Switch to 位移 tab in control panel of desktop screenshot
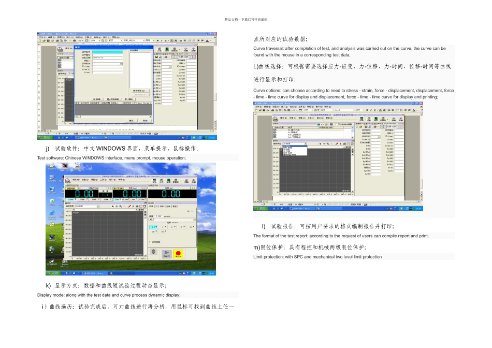 [151, 206]
